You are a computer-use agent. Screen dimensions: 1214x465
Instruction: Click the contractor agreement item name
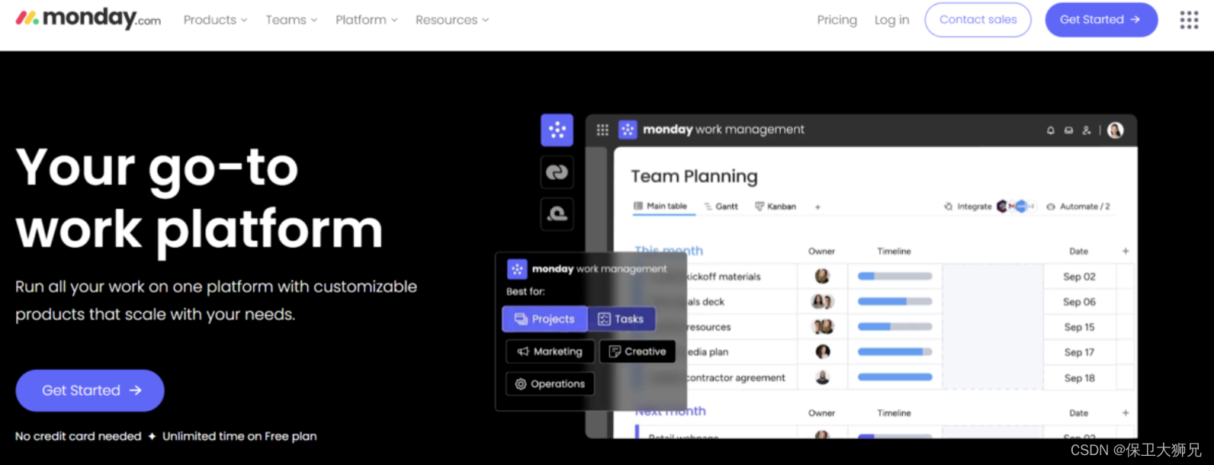tap(735, 377)
